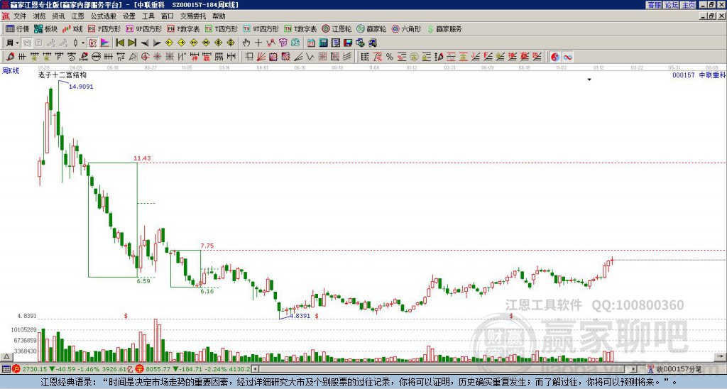Open the 浏览 menu
This screenshot has height=389, width=727.
[39, 16]
